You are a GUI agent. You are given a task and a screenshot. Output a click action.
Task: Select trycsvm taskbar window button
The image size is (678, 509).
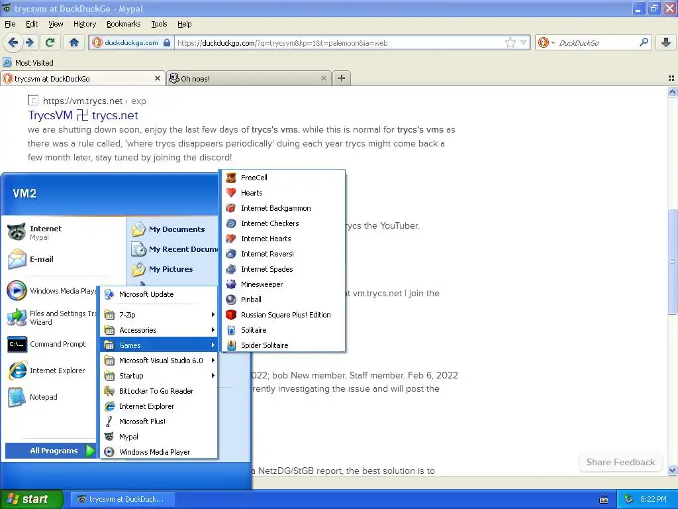pyautogui.click(x=122, y=499)
